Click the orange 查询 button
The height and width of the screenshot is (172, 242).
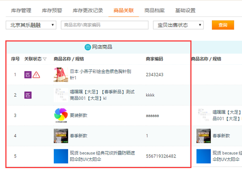(223, 25)
